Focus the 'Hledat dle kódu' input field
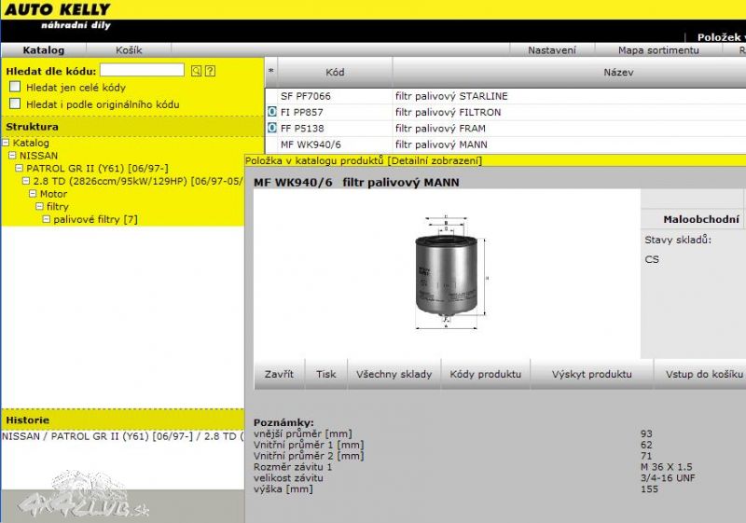Screen dimensions: 746x523 click(142, 70)
